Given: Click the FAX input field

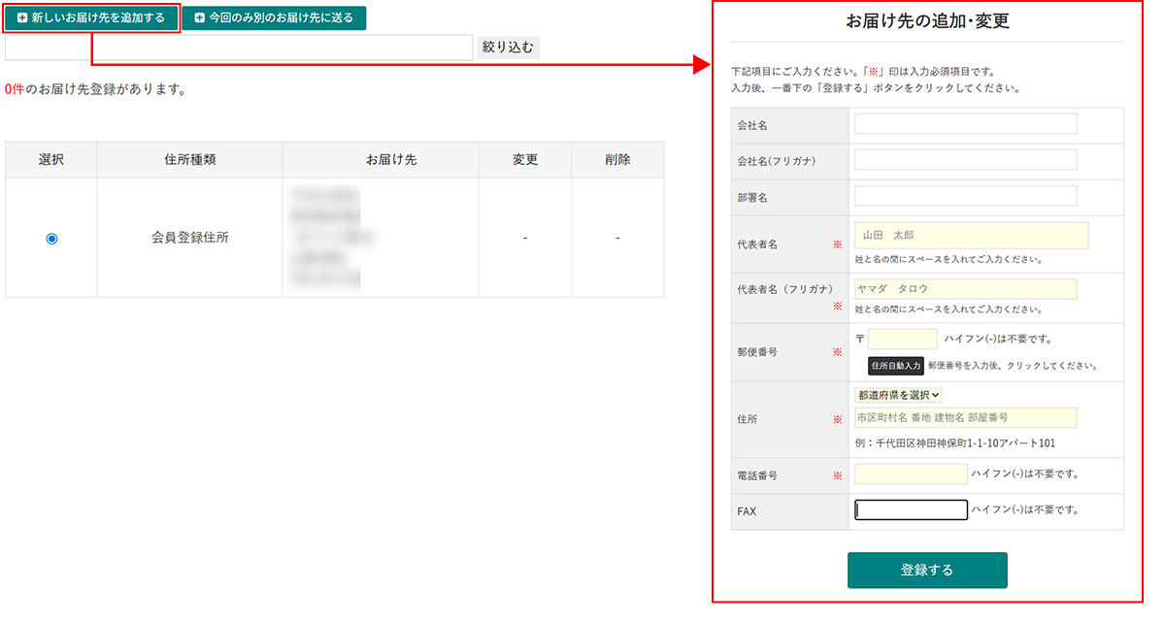Looking at the screenshot, I should tap(911, 510).
